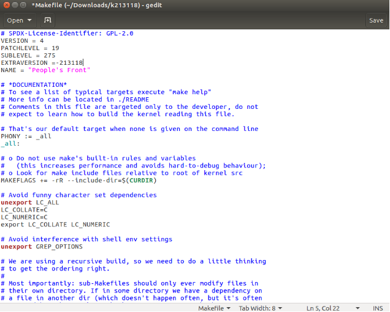Viewport: 390px width, 312px height.
Task: Click comment "Avoid interference with shell env settings"
Action: (86, 239)
